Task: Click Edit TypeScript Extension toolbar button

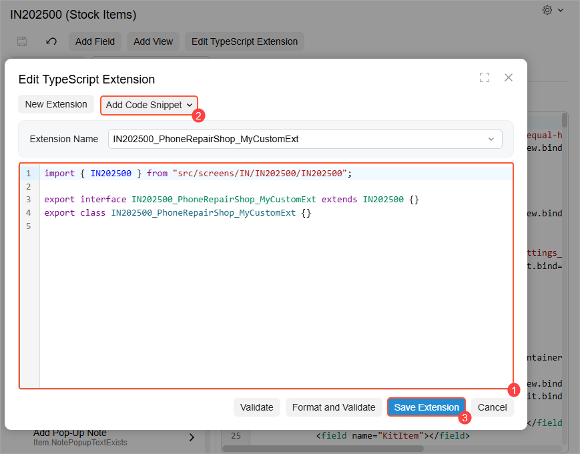Action: [244, 41]
